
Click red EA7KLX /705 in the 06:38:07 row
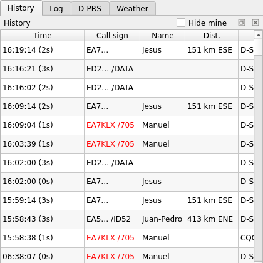(112, 256)
